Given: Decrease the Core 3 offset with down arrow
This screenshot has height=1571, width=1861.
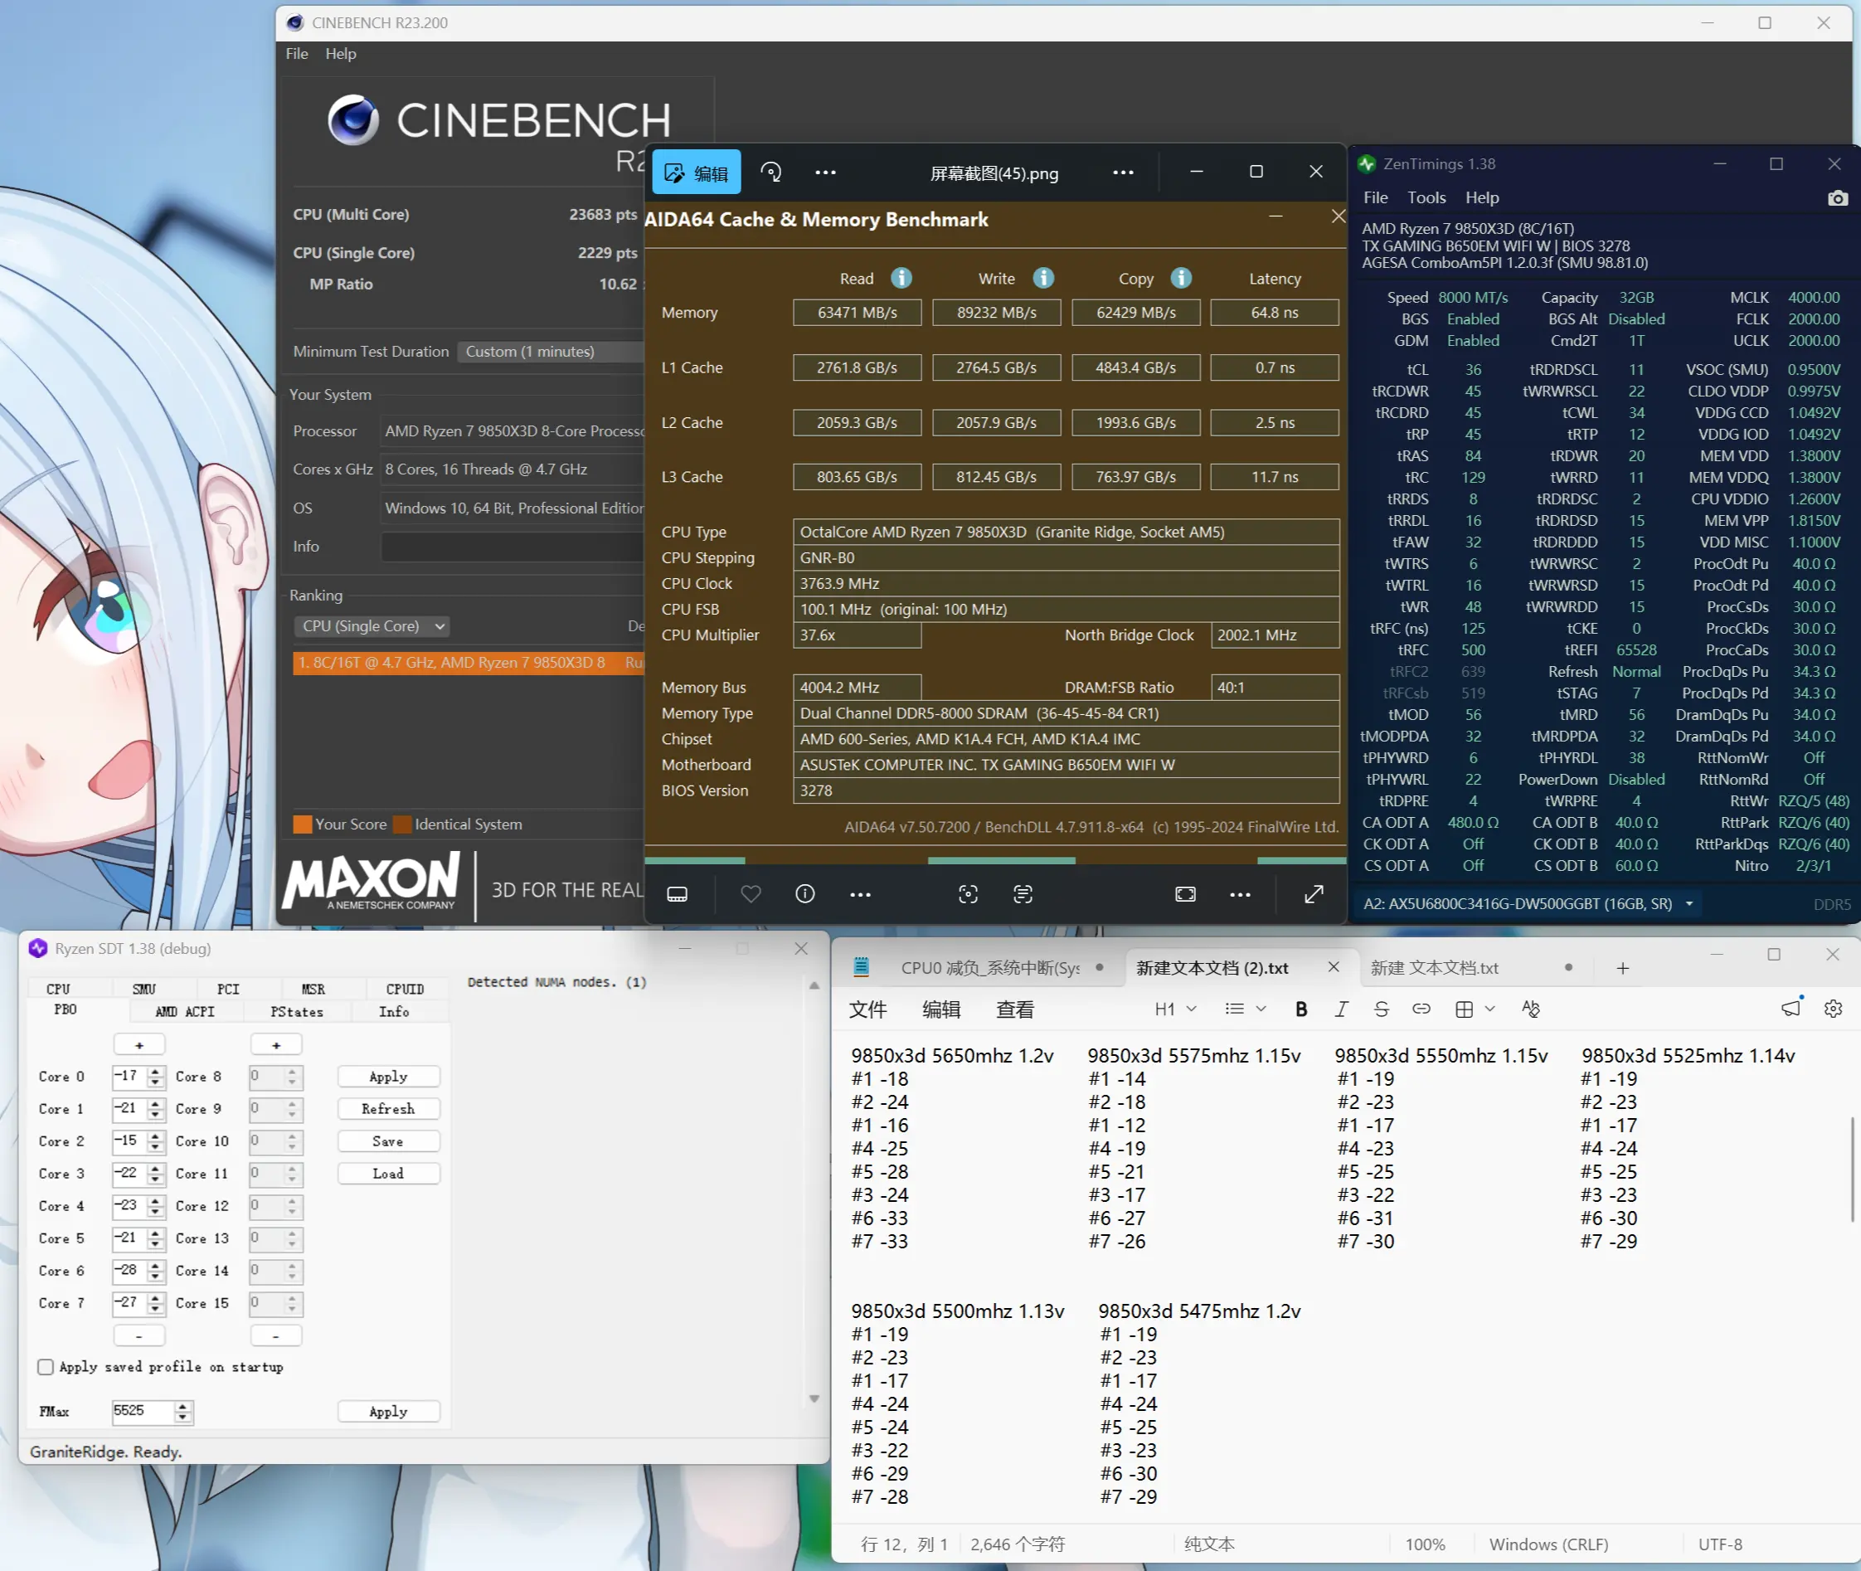Looking at the screenshot, I should tap(156, 1180).
